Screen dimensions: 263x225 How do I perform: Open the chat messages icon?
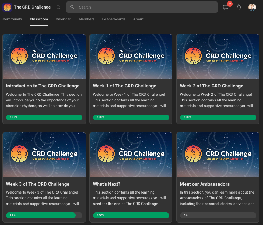[x=226, y=7]
